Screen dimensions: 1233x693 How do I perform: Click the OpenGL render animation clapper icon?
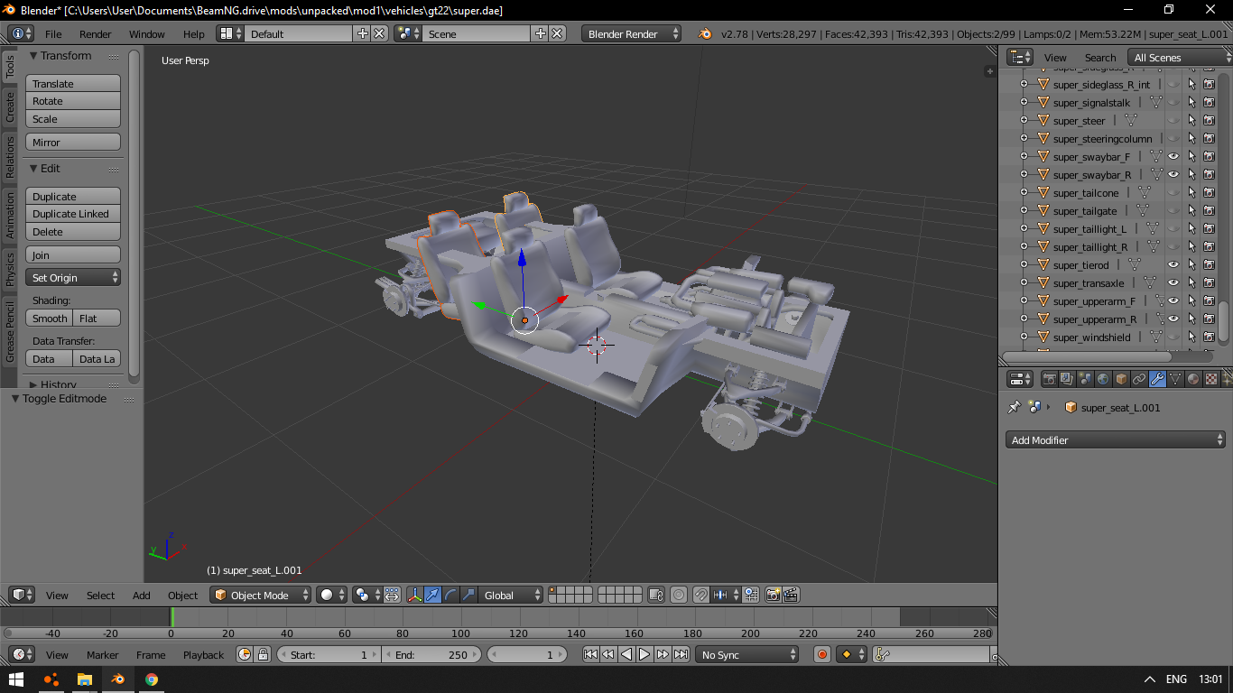pos(791,595)
